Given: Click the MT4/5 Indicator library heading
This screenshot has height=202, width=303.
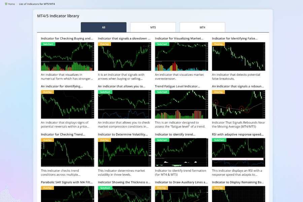Looking at the screenshot, I should [x=58, y=16].
